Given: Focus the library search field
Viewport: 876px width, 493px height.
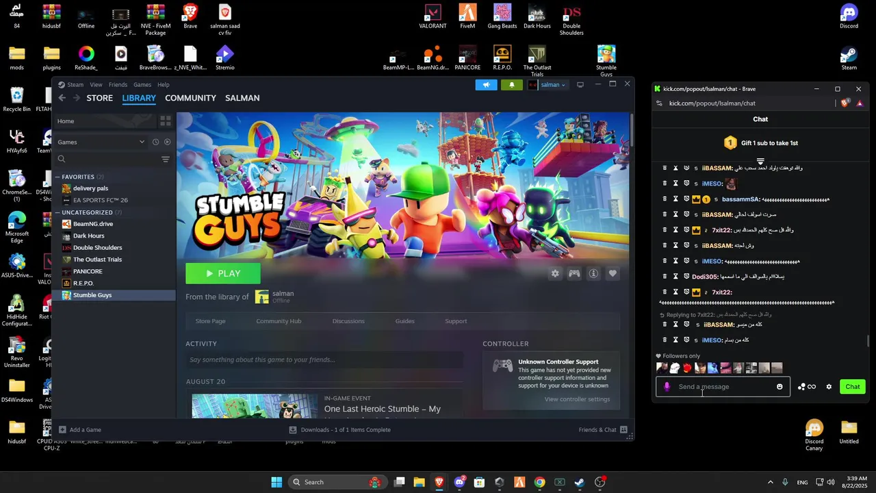Looking at the screenshot, I should click(107, 159).
